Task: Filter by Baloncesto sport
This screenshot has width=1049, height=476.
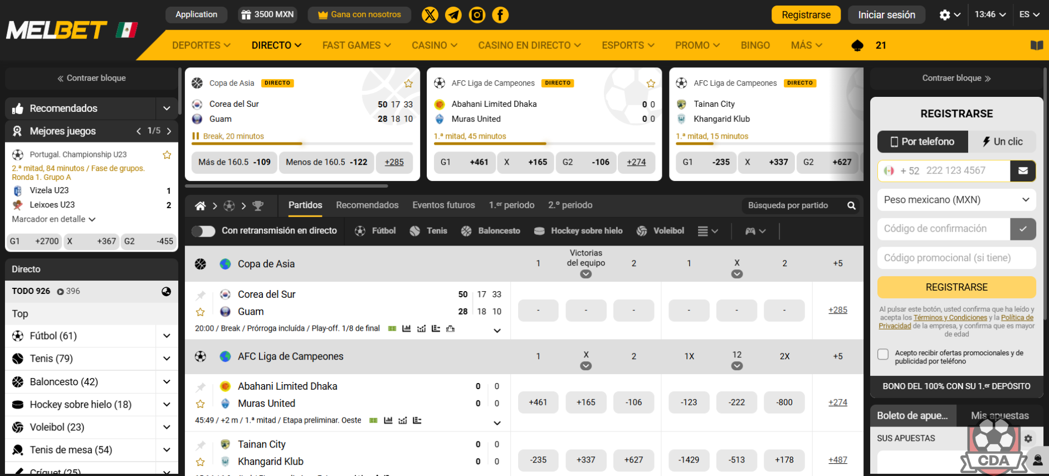Action: (490, 230)
